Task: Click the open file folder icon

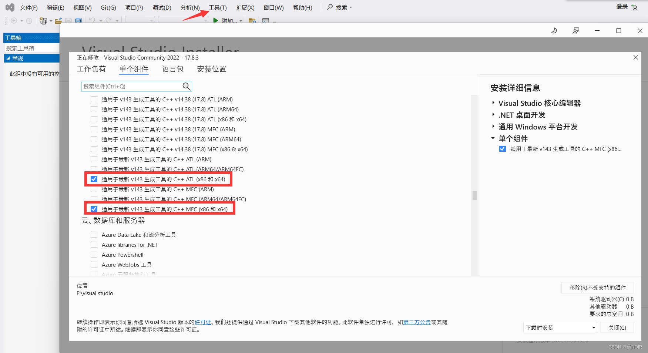Action: point(58,21)
